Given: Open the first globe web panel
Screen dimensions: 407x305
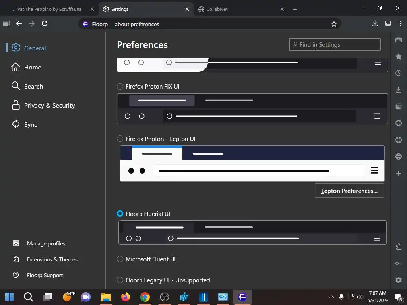Looking at the screenshot, I should (x=399, y=123).
